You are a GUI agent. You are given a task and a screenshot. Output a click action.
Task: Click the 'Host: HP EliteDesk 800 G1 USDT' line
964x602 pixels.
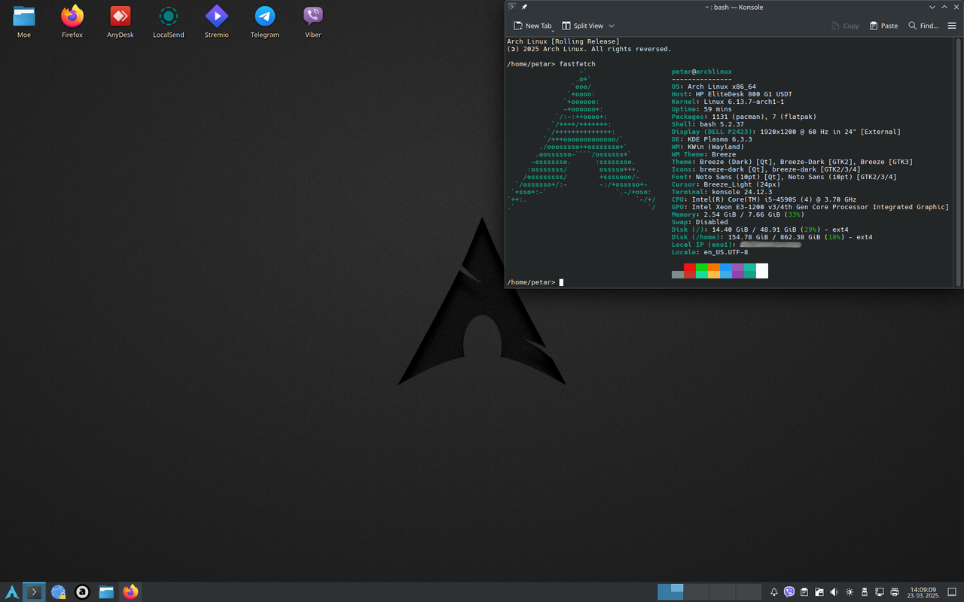(732, 94)
